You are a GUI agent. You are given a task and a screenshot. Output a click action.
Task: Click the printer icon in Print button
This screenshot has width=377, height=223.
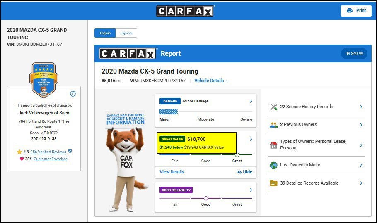(350, 11)
